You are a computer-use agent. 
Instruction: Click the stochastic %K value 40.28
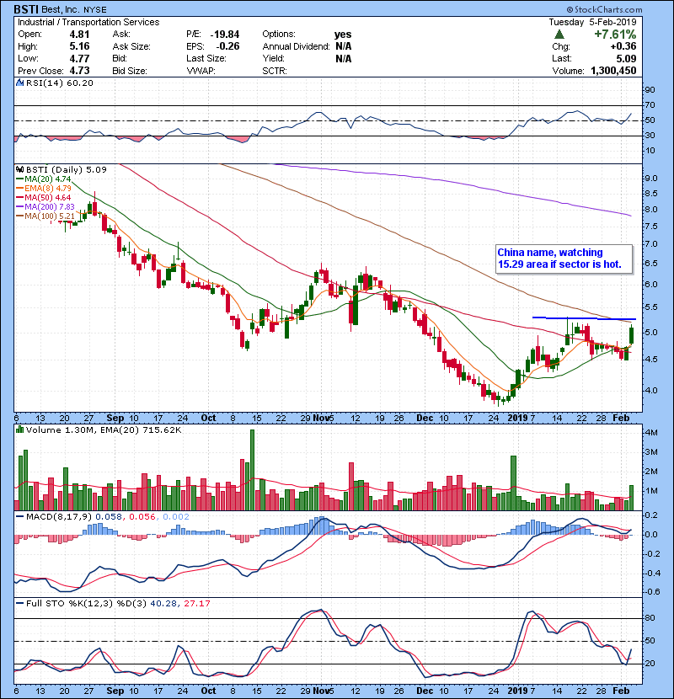tap(163, 604)
